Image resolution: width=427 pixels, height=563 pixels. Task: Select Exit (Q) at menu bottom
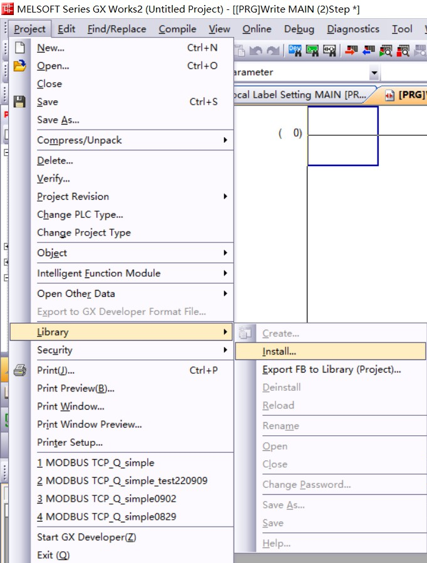tap(121, 555)
